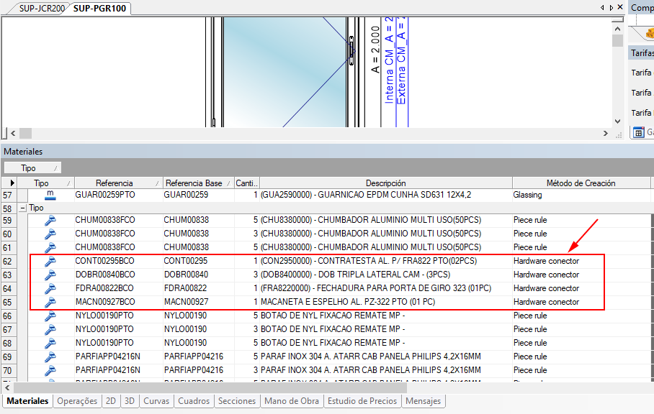
Task: Collapse the Tipo group in row 58
Action: click(23, 208)
